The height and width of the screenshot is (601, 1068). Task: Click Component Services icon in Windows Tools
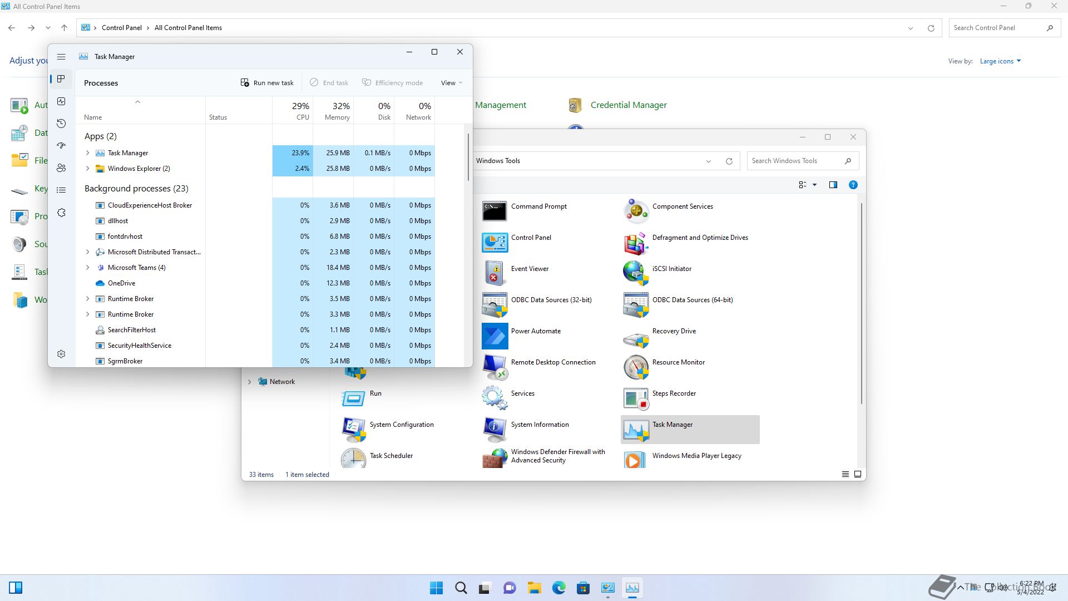click(x=636, y=211)
